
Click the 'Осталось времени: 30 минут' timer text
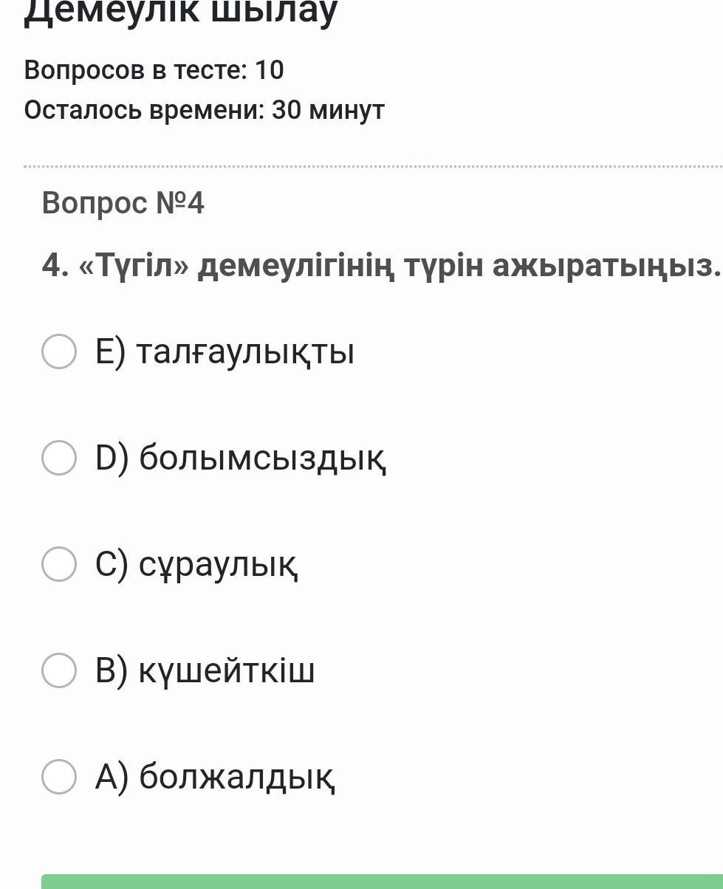click(204, 111)
